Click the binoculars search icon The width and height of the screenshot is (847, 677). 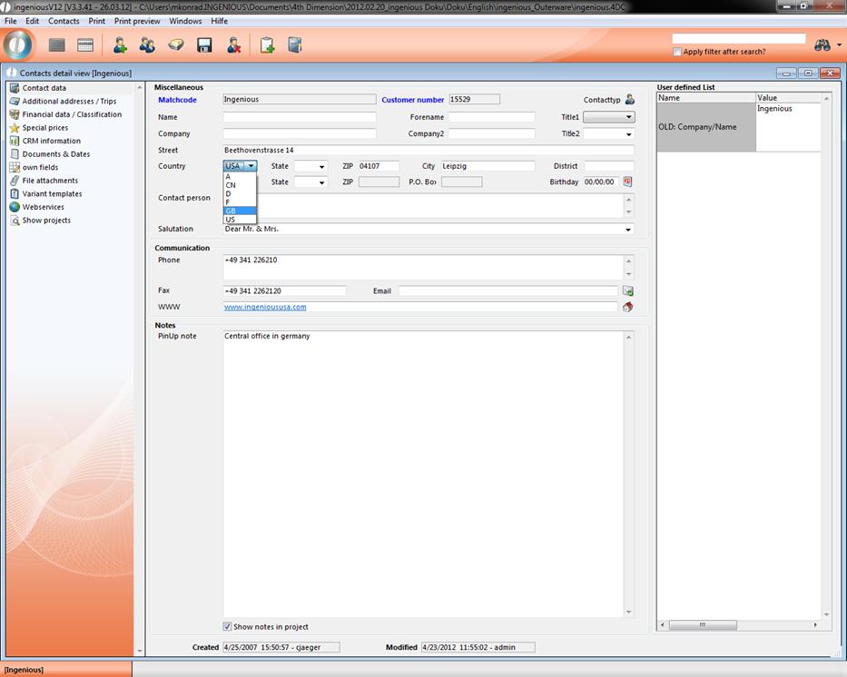click(x=822, y=44)
